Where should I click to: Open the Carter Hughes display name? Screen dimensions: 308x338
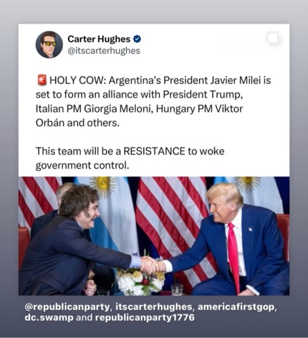[x=99, y=39]
